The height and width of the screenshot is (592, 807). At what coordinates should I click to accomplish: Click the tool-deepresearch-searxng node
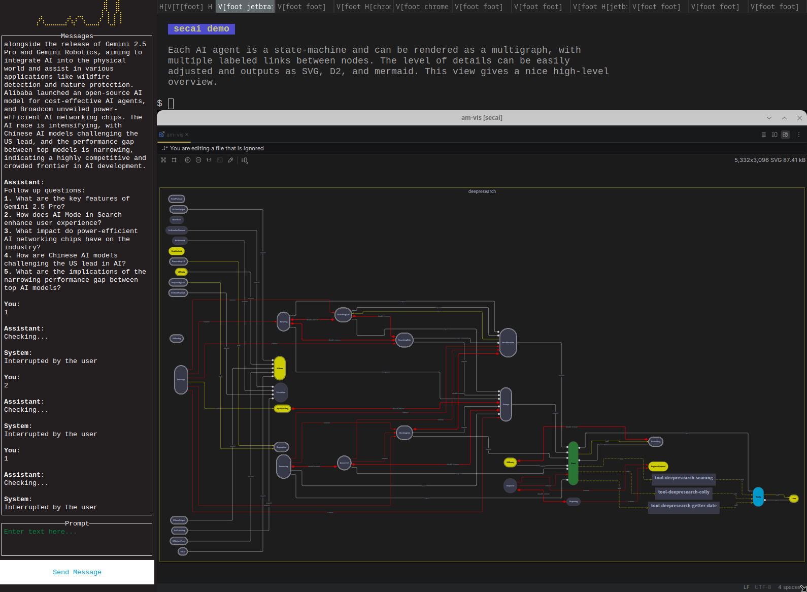pyautogui.click(x=684, y=478)
